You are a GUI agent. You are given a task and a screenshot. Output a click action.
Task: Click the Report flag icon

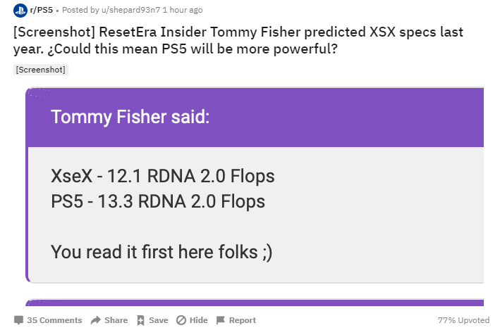point(220,320)
